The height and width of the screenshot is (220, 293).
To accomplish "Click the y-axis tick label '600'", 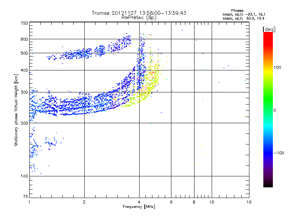I will pos(24,39).
